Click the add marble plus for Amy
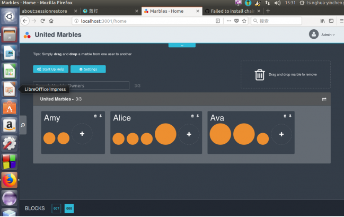The width and height of the screenshot is (344, 217). [x=82, y=134]
